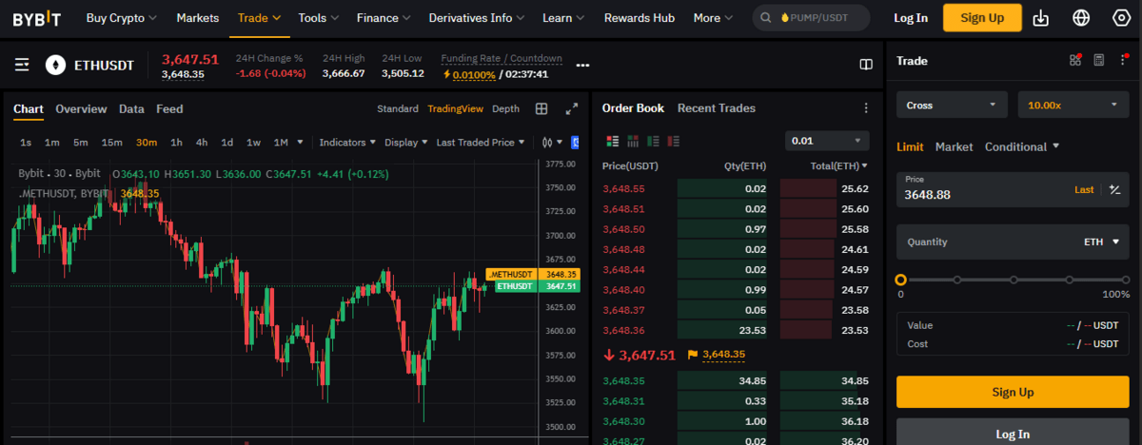
Task: Set chart interval to 4h
Action: pos(202,143)
